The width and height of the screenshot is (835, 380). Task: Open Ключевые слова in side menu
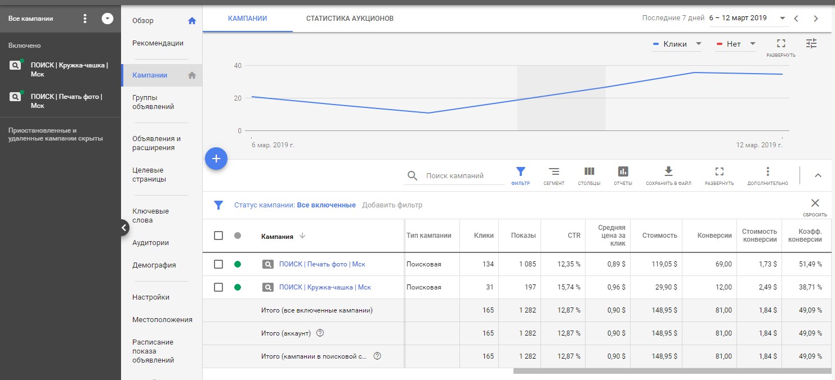coord(150,216)
